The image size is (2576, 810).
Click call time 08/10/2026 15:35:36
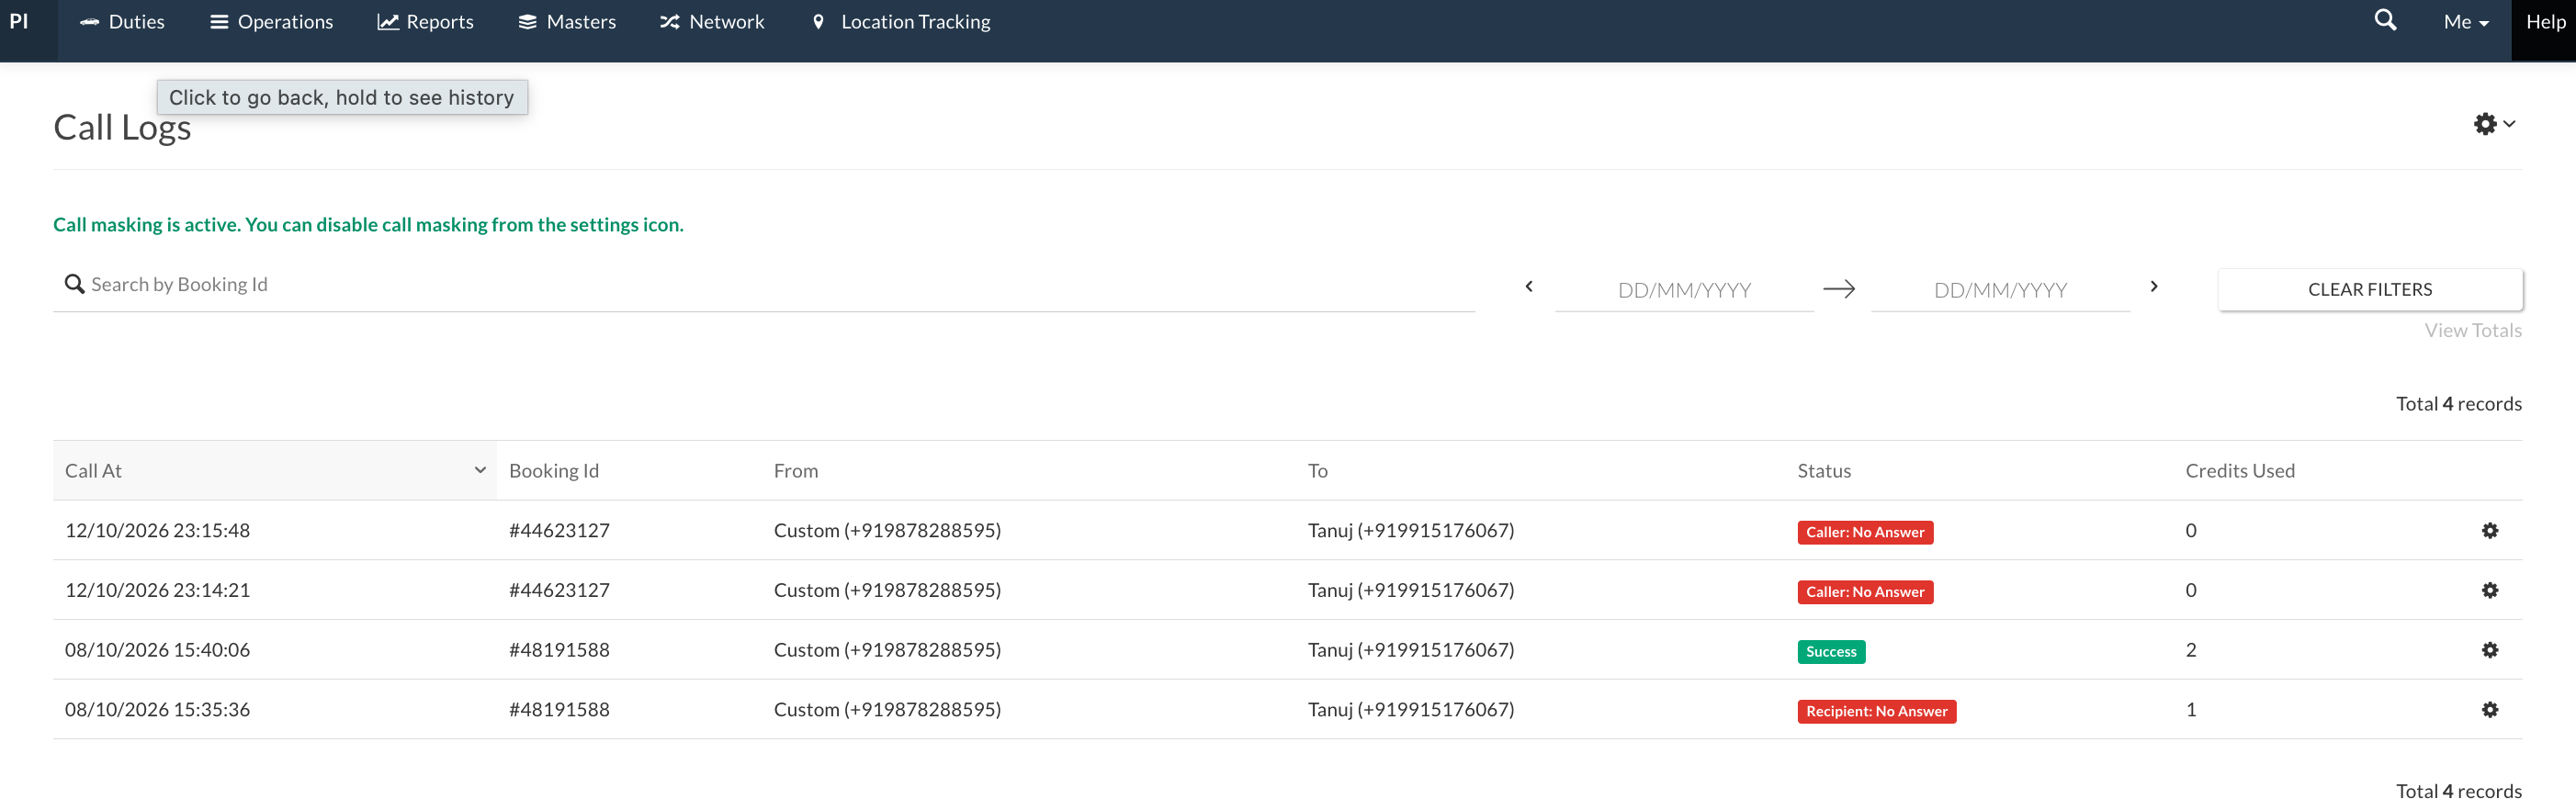pos(157,710)
